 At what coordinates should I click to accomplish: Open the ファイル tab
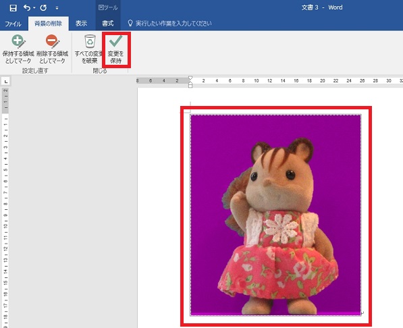[x=13, y=24]
